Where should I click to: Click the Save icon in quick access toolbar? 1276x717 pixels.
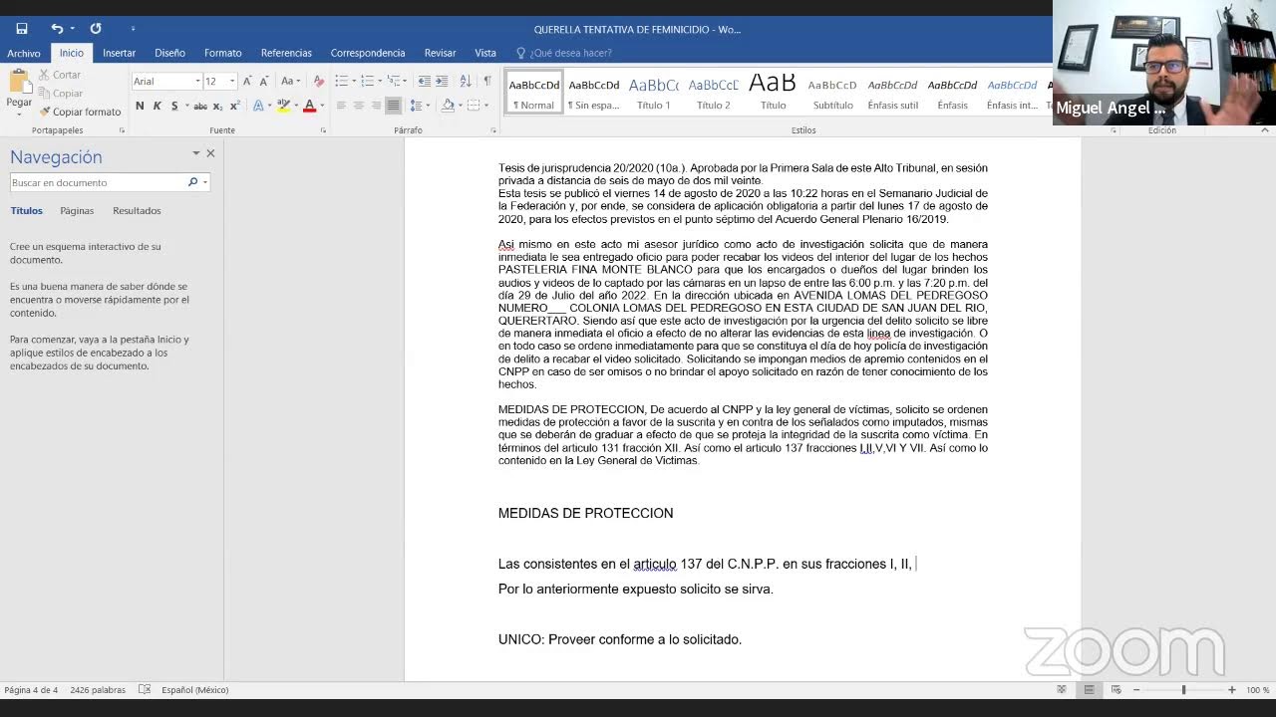22,29
